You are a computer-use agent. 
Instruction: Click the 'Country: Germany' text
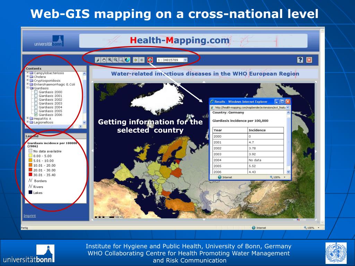228,113
